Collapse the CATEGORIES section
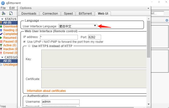169x108 pixels. 2,57
